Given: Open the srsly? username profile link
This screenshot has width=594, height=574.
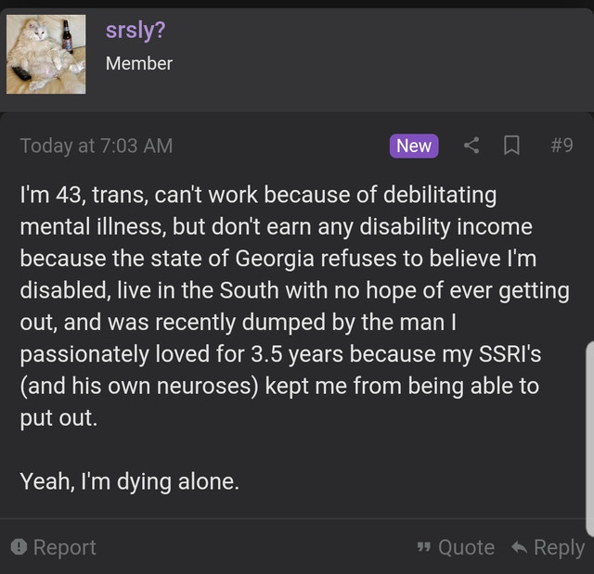Looking at the screenshot, I should (x=136, y=30).
